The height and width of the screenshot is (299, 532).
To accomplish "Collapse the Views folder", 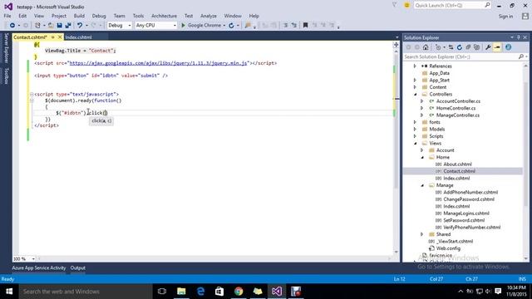I will pos(416,144).
